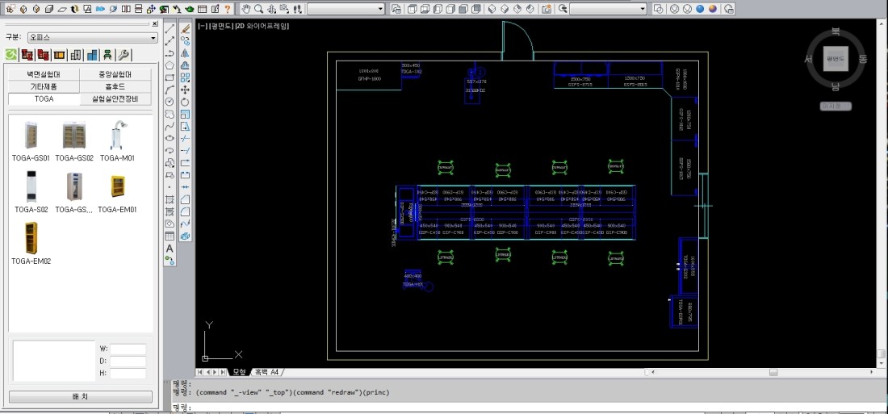Select the Ellipse draw tool

[169, 138]
